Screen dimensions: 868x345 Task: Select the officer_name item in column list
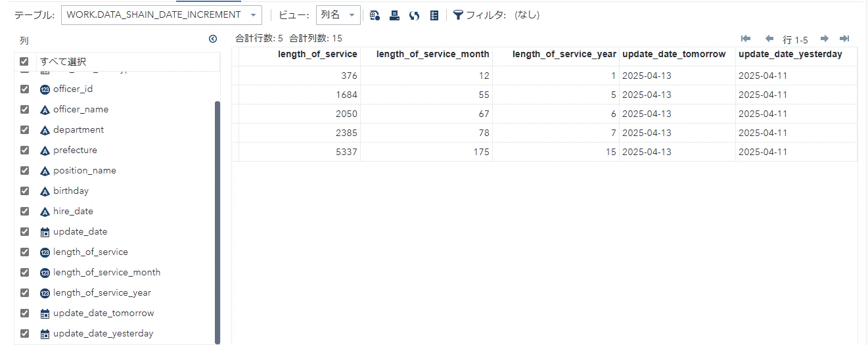[81, 109]
